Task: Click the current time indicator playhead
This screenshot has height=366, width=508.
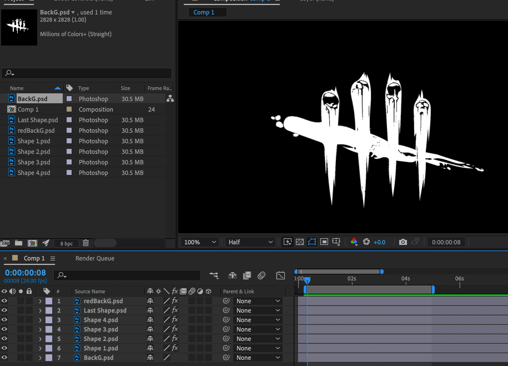Action: (x=307, y=280)
